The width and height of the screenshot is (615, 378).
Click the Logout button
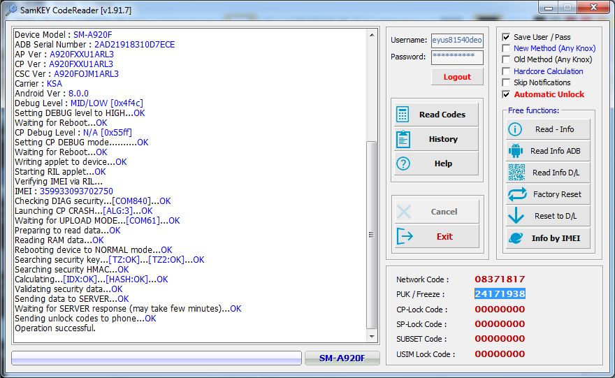tap(457, 77)
